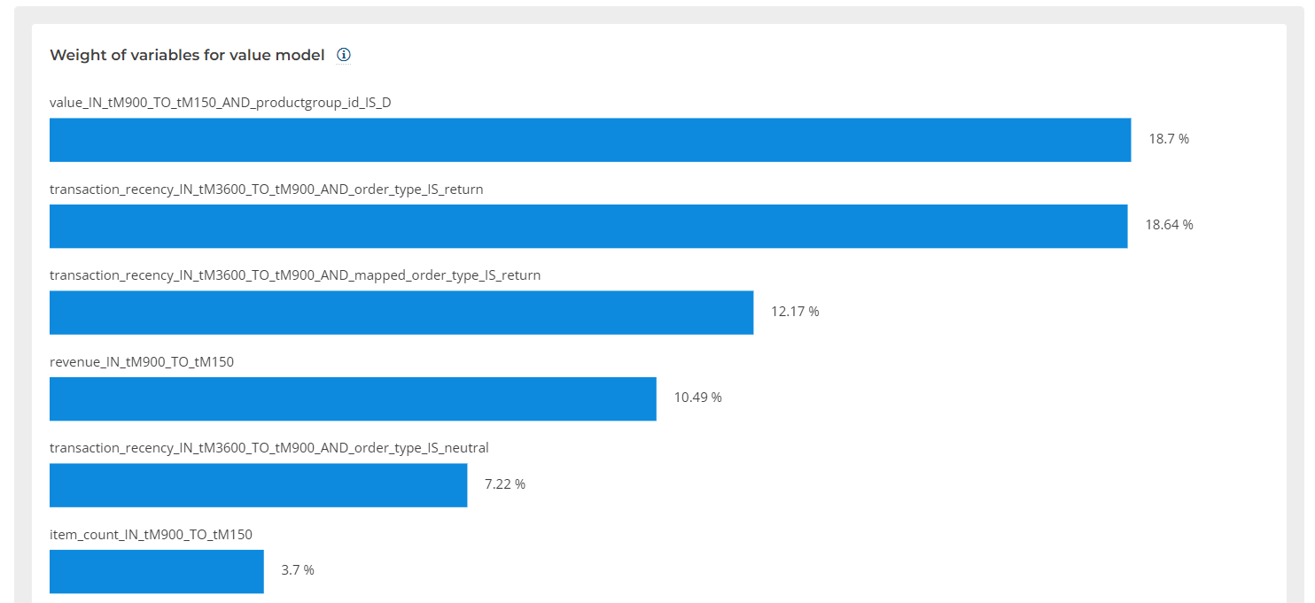
Task: Click the 10.49 % value text
Action: point(697,398)
